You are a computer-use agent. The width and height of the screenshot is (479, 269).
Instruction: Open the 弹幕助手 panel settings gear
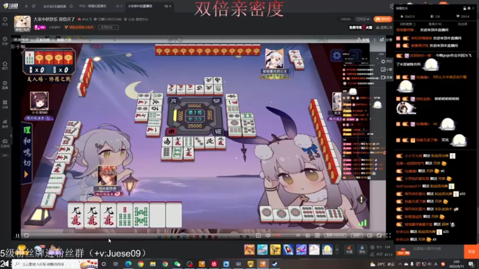[x=469, y=8]
